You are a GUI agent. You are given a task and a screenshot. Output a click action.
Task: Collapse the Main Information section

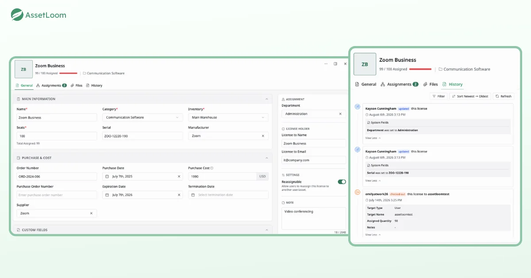[266, 99]
